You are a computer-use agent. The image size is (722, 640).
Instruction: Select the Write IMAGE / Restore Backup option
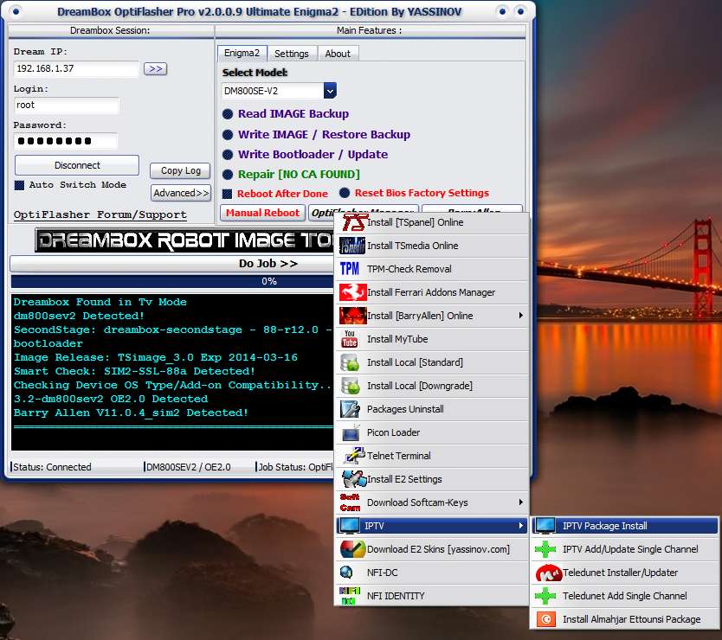(228, 135)
